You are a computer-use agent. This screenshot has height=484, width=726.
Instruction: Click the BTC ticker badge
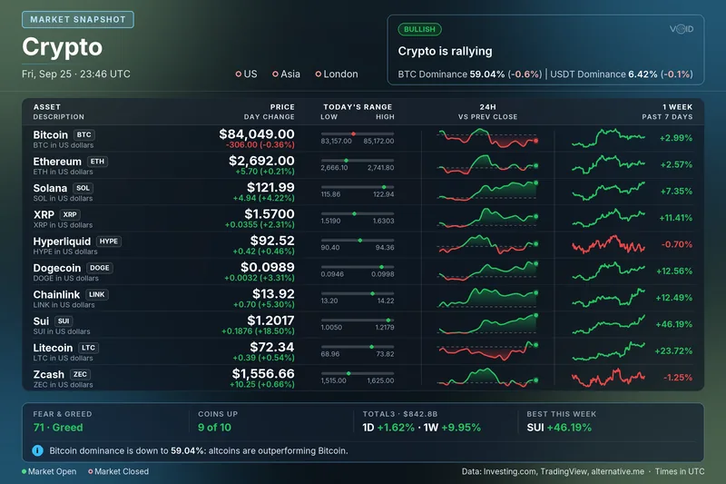click(83, 134)
